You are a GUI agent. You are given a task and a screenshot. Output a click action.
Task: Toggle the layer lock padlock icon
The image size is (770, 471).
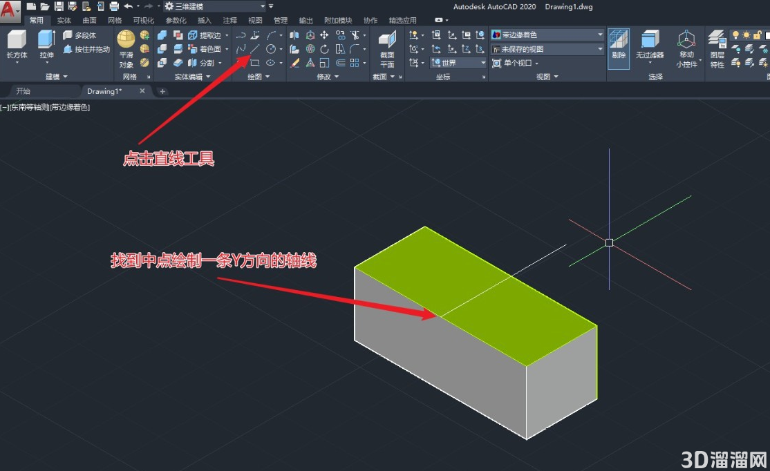tap(758, 35)
